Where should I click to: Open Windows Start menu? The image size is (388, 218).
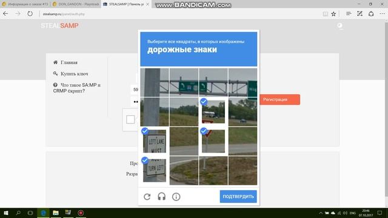click(6, 213)
